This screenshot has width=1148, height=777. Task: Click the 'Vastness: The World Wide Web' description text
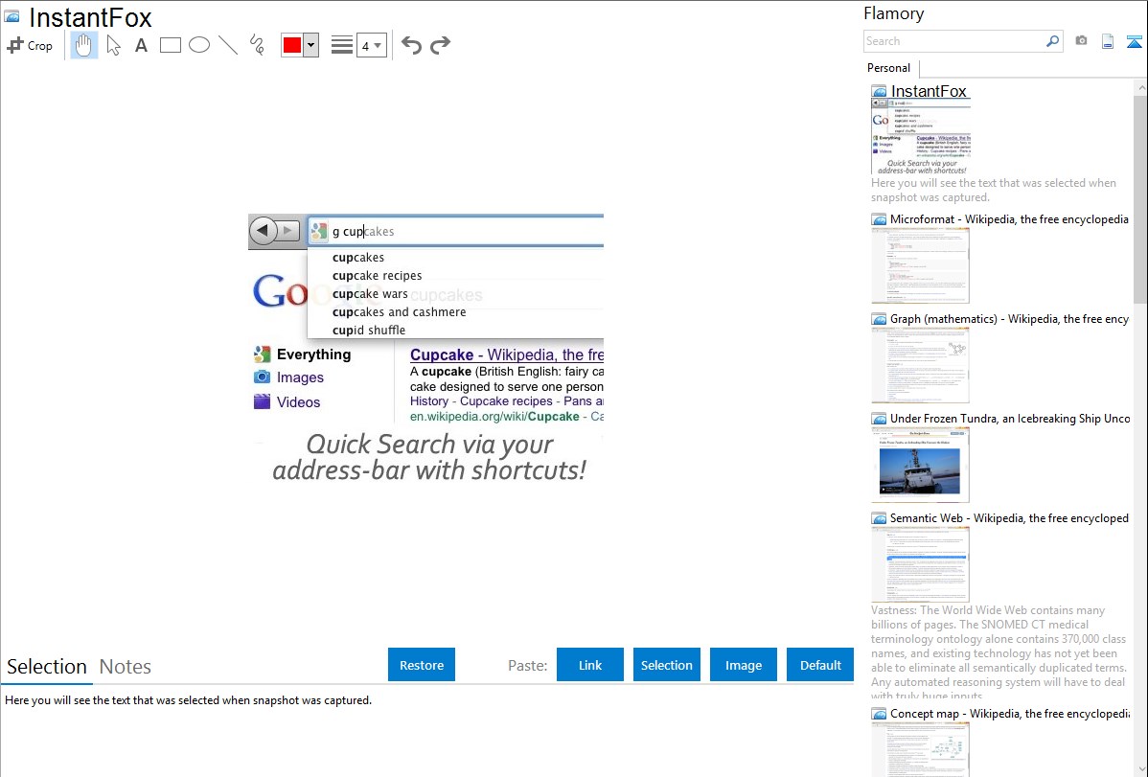point(999,653)
